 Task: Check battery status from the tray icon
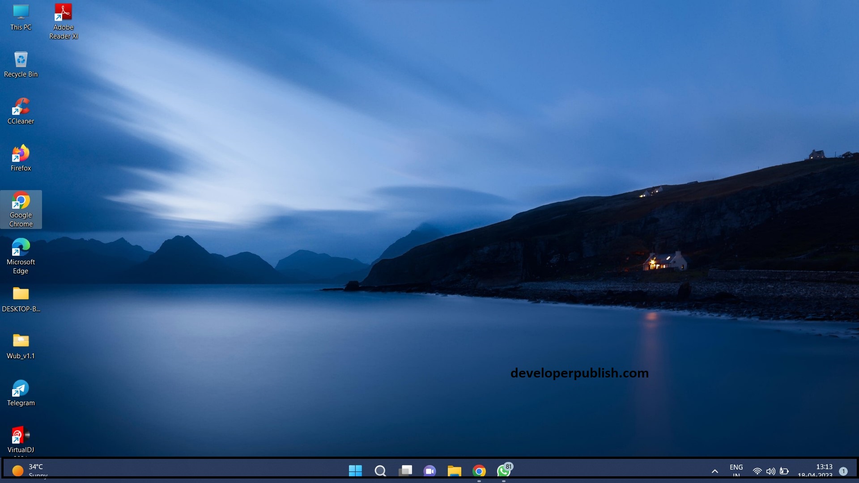pyautogui.click(x=784, y=471)
